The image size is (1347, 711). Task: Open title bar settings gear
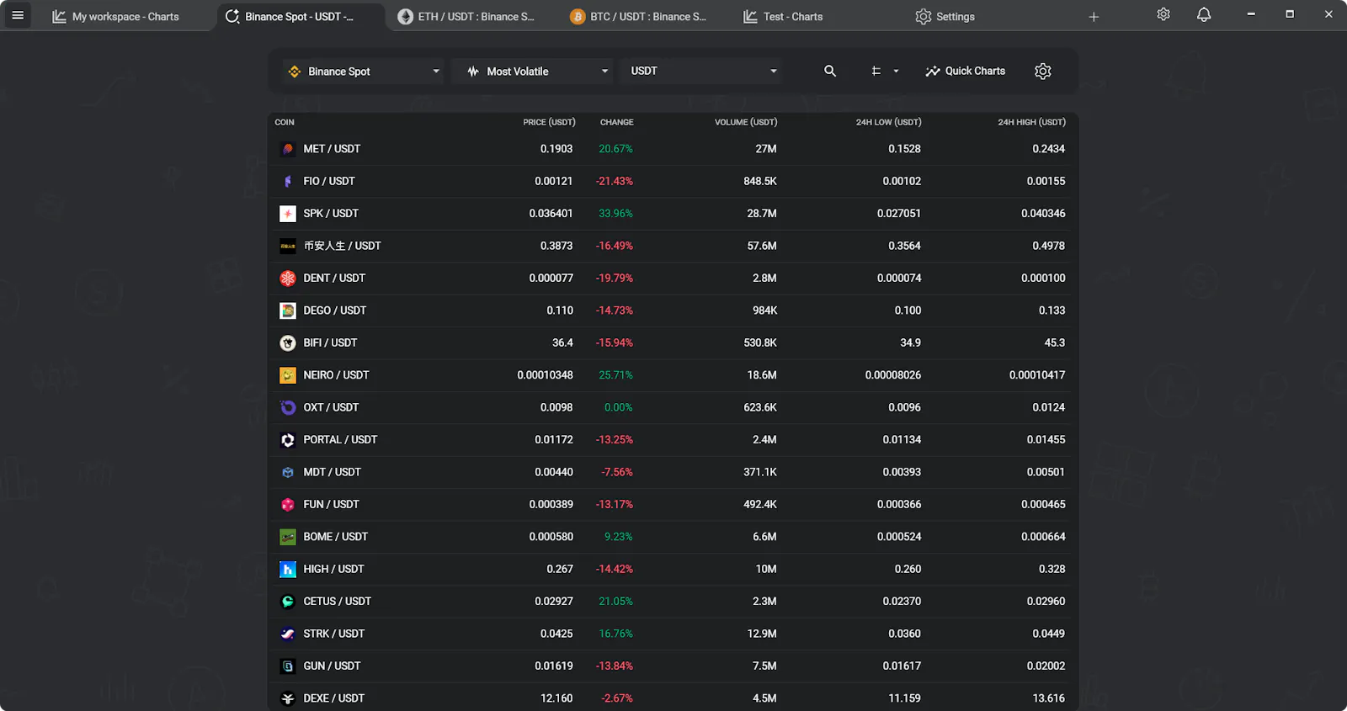[x=1163, y=14]
